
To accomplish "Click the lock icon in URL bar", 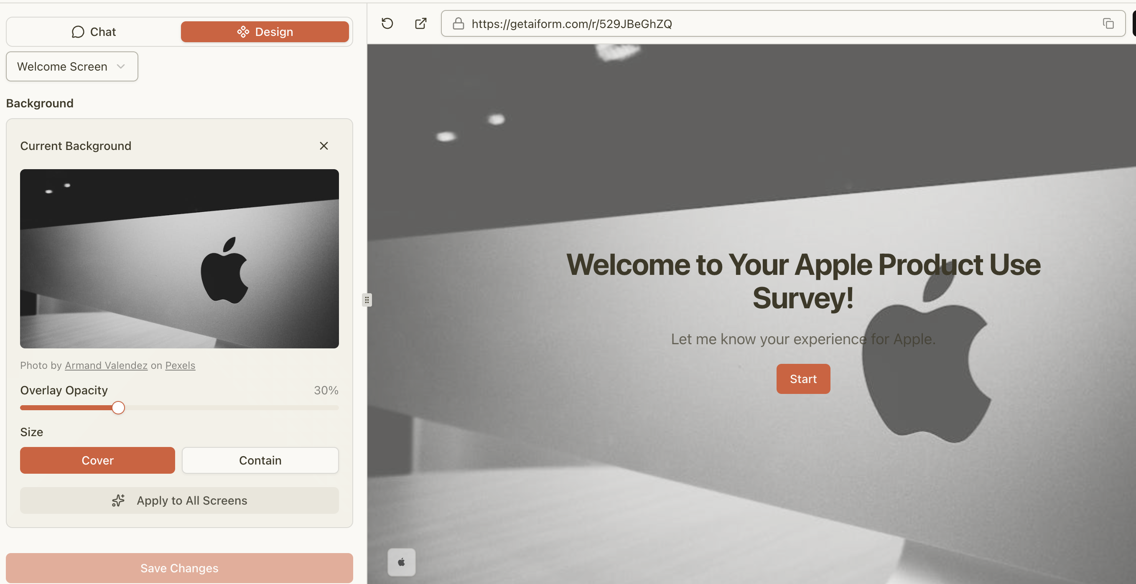I will pos(458,23).
